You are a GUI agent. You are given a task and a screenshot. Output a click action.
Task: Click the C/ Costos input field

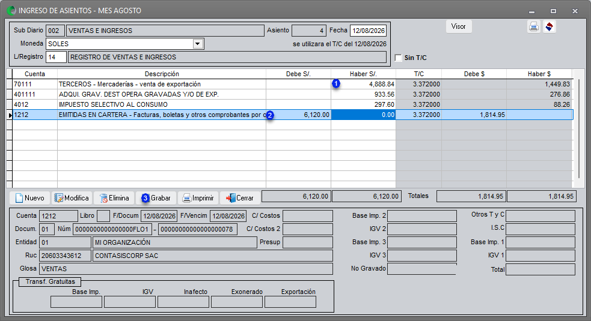point(308,216)
